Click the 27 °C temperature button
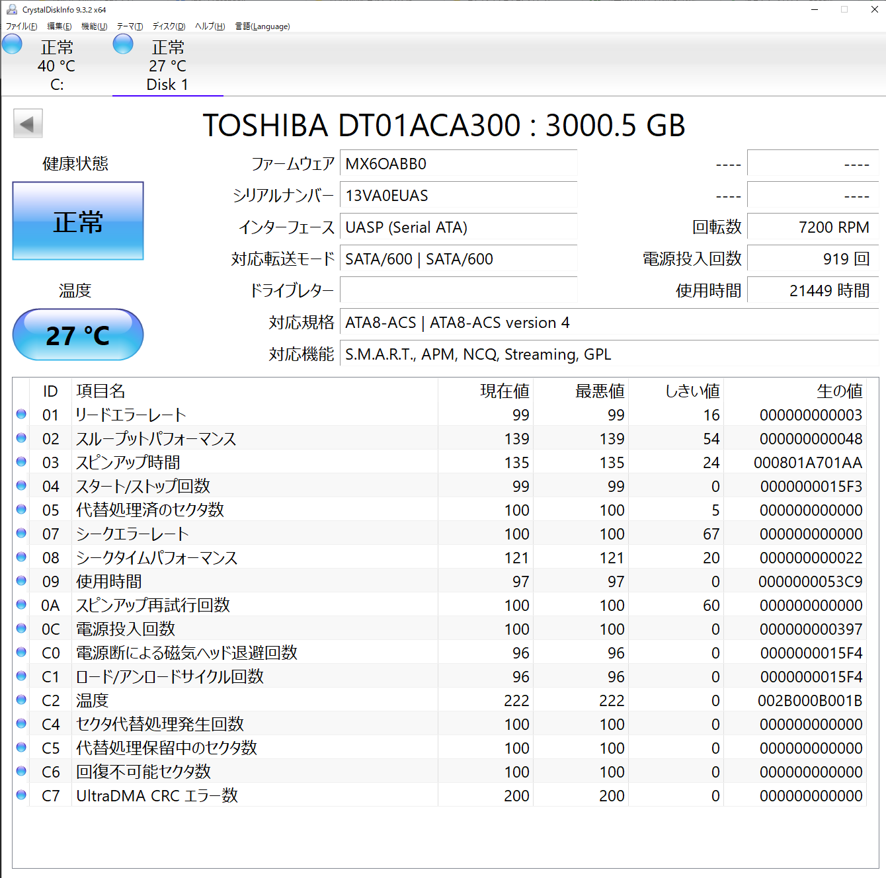Screen dimensions: 886x878 pos(78,335)
